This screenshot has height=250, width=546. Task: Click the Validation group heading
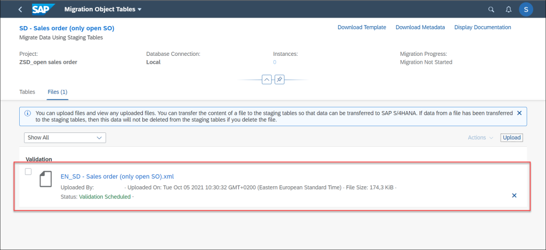coord(38,159)
